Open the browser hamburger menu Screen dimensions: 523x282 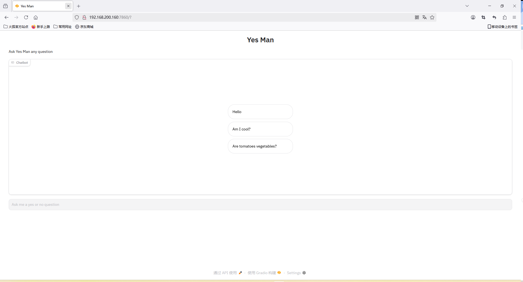(x=514, y=17)
